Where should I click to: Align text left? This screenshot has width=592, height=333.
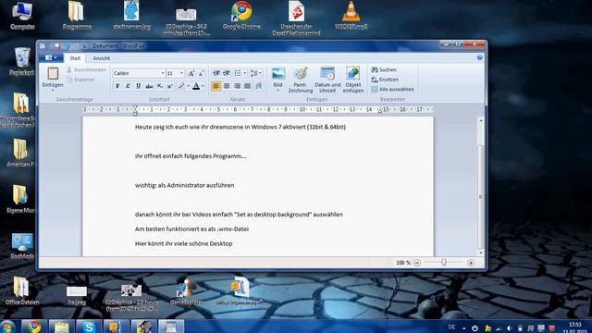pos(216,86)
